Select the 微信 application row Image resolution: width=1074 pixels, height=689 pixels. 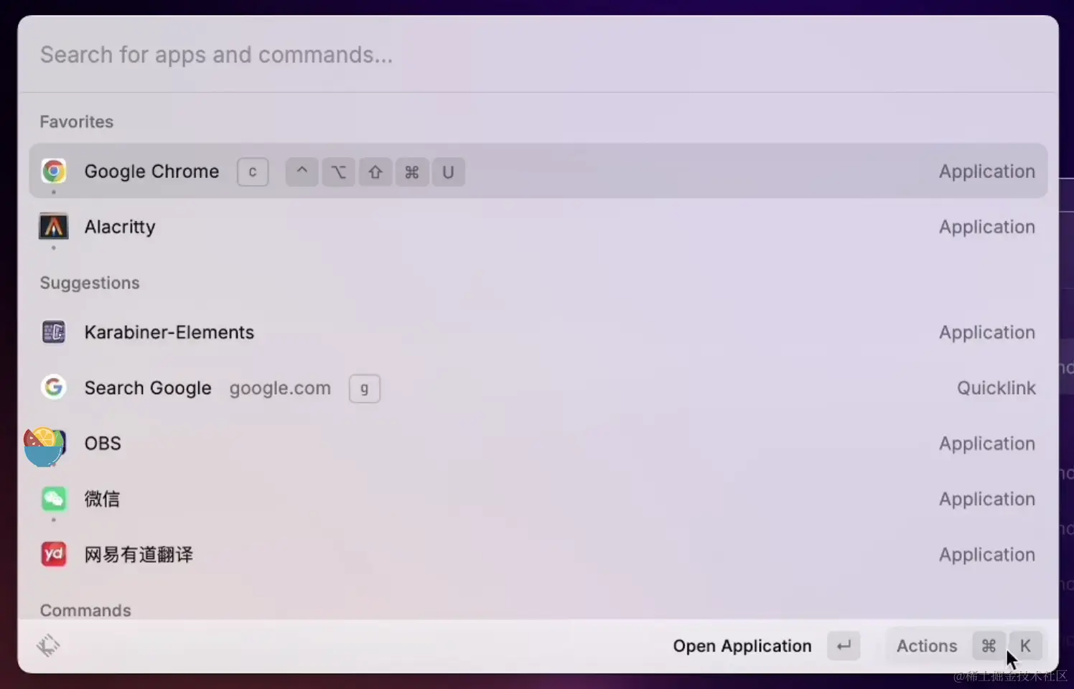point(538,499)
